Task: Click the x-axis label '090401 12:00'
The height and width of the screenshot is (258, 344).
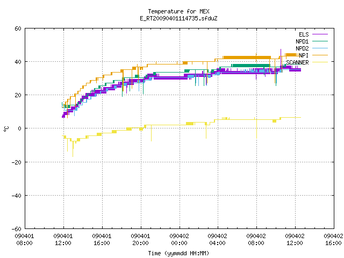Action: tap(63, 240)
